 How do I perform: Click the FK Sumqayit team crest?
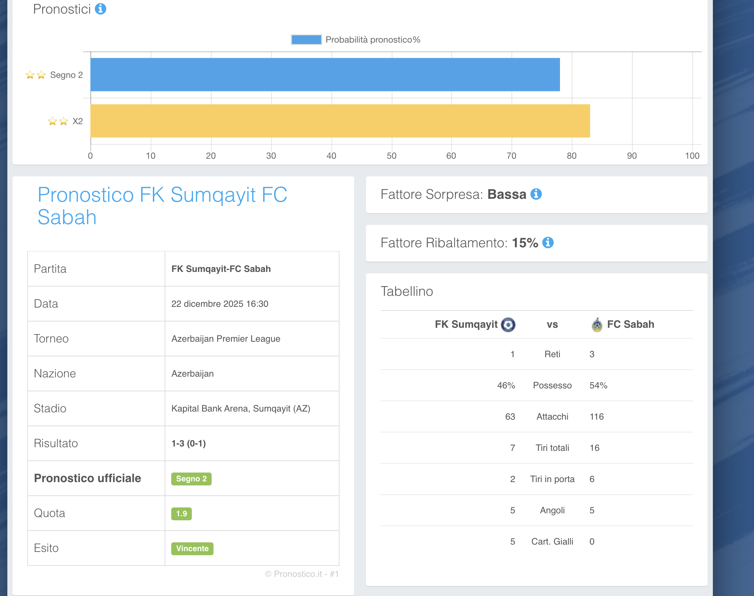508,324
